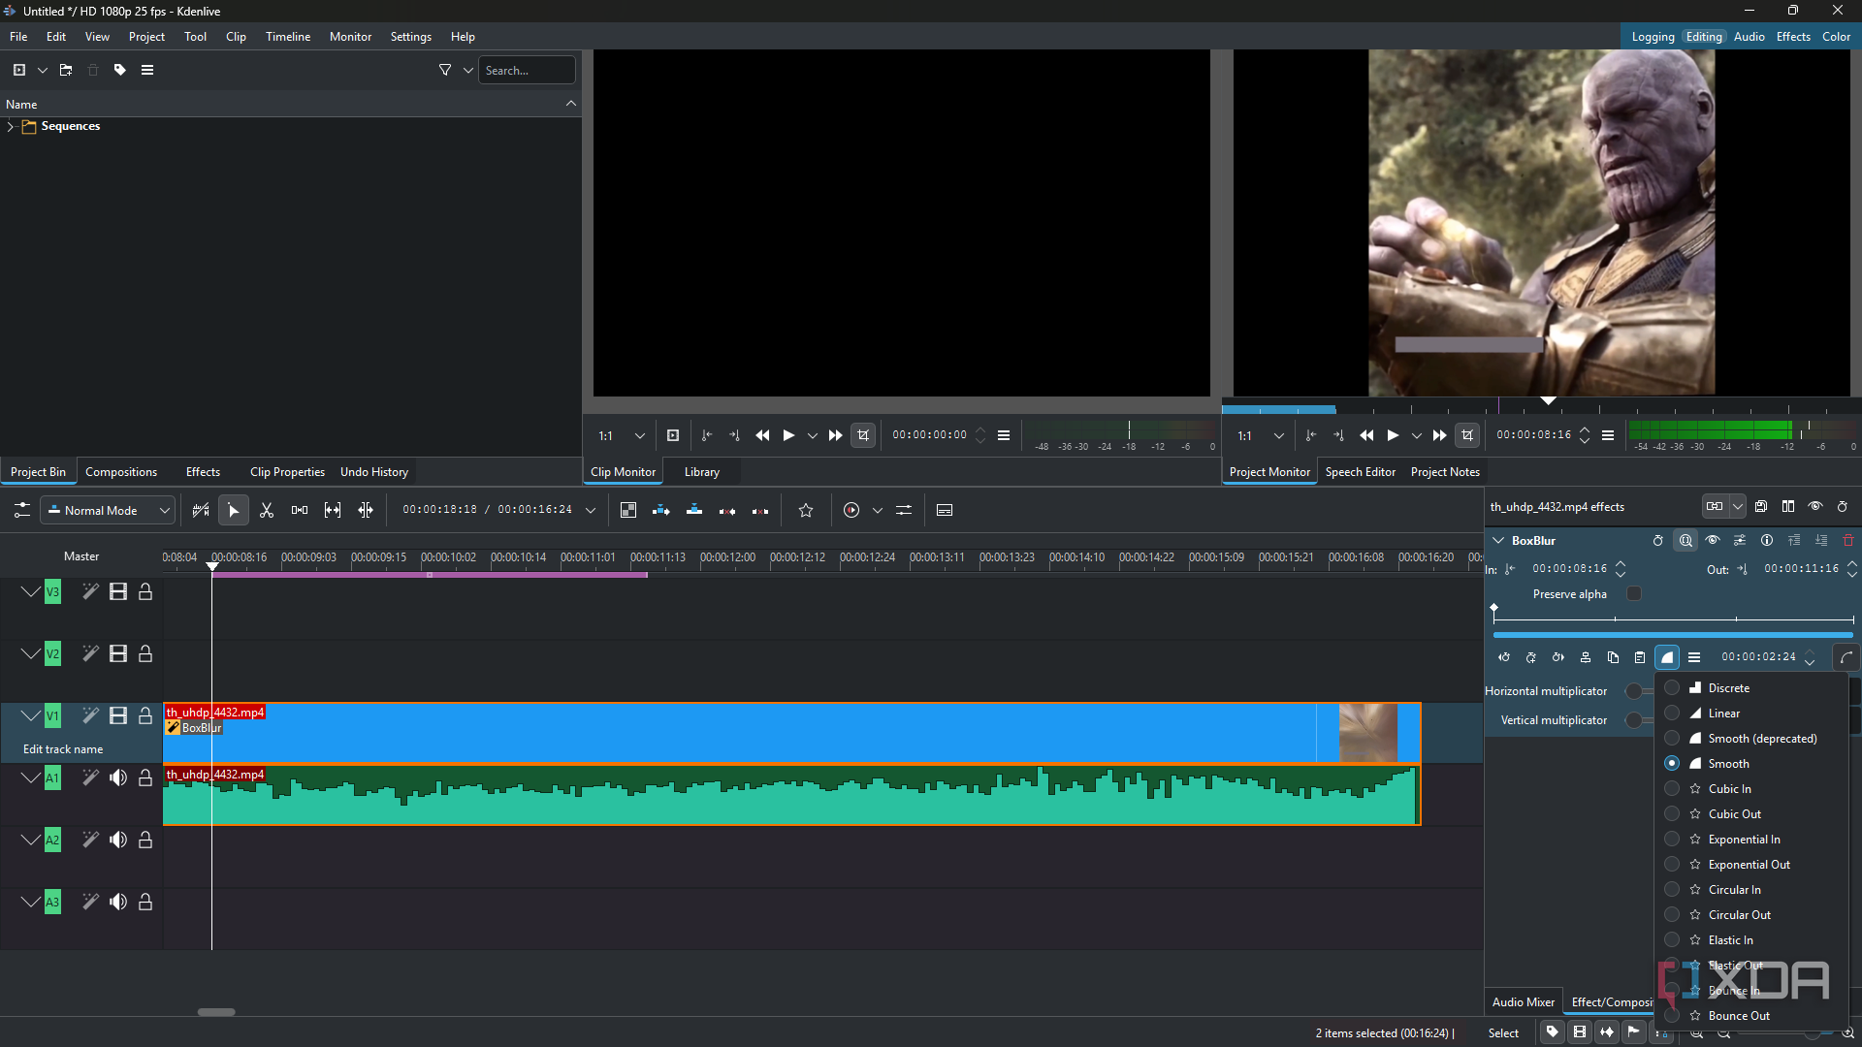Open Project Monitor zoom 1:1 dropdown
Viewport: 1862px width, 1047px height.
(1261, 436)
